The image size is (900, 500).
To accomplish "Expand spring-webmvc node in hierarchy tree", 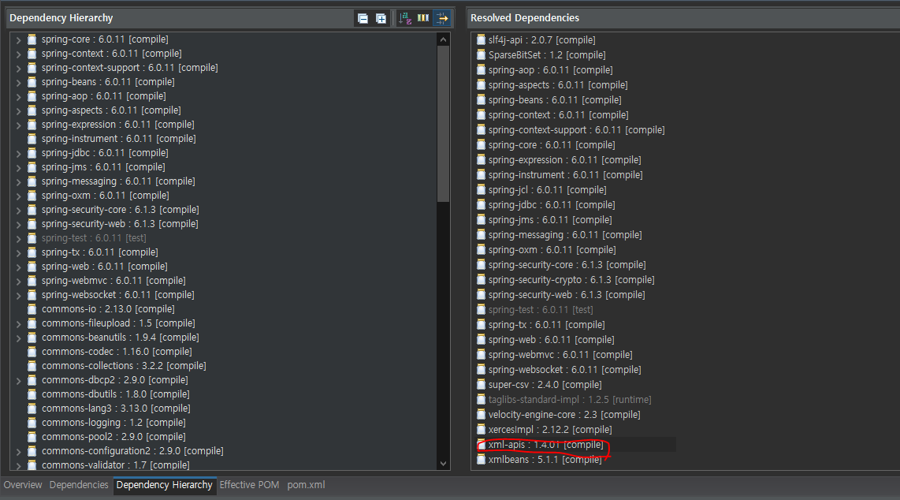I will (x=18, y=282).
